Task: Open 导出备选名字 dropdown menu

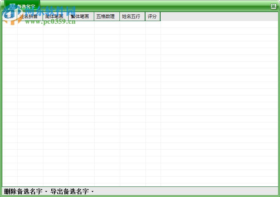Action: pyautogui.click(x=72, y=191)
